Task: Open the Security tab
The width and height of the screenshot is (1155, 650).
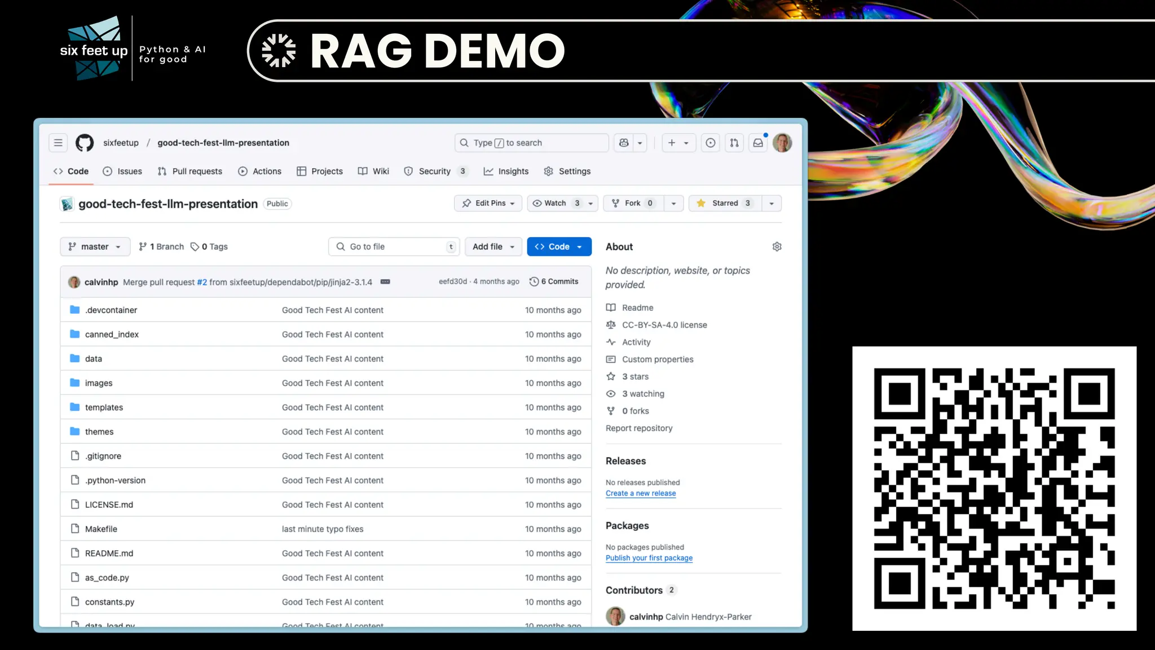Action: [435, 171]
